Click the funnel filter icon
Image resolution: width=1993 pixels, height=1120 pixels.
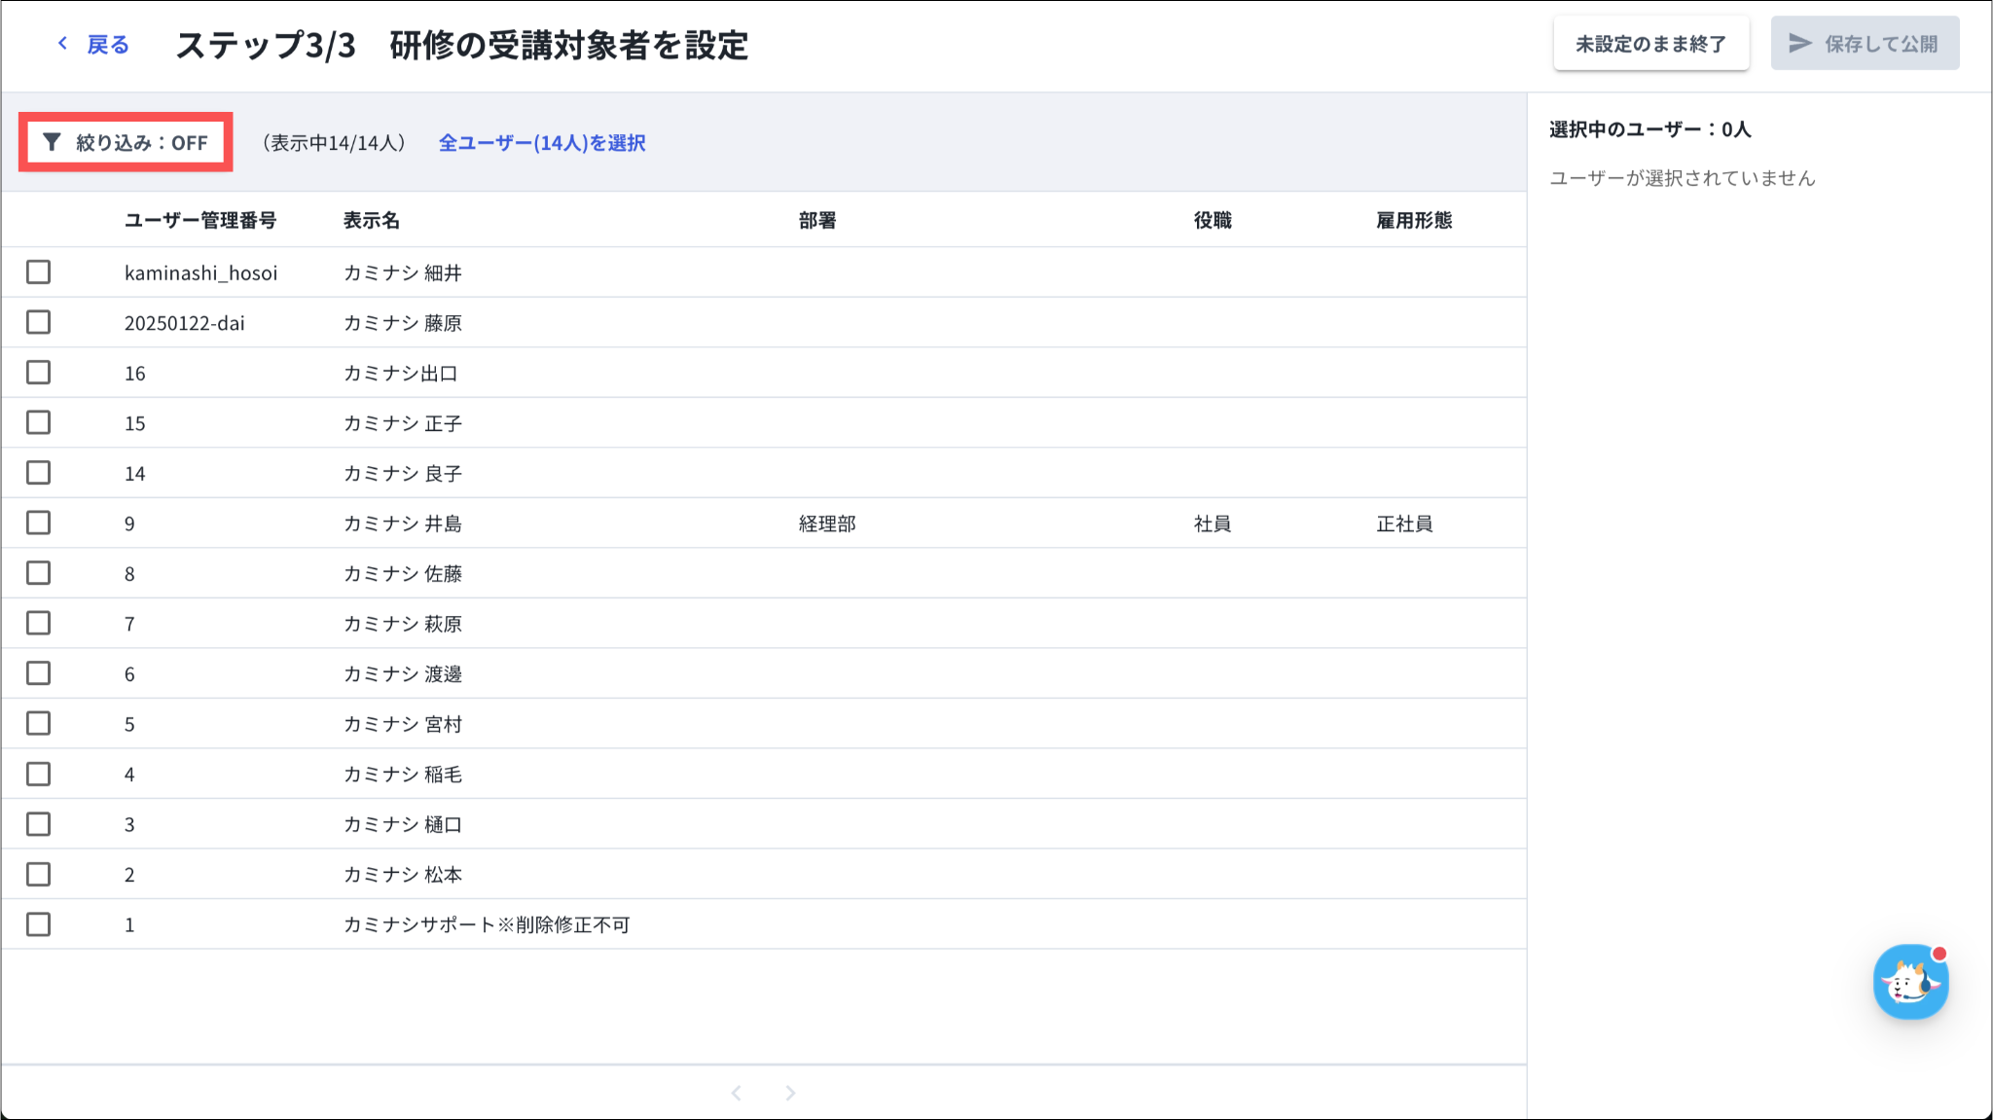click(x=53, y=143)
